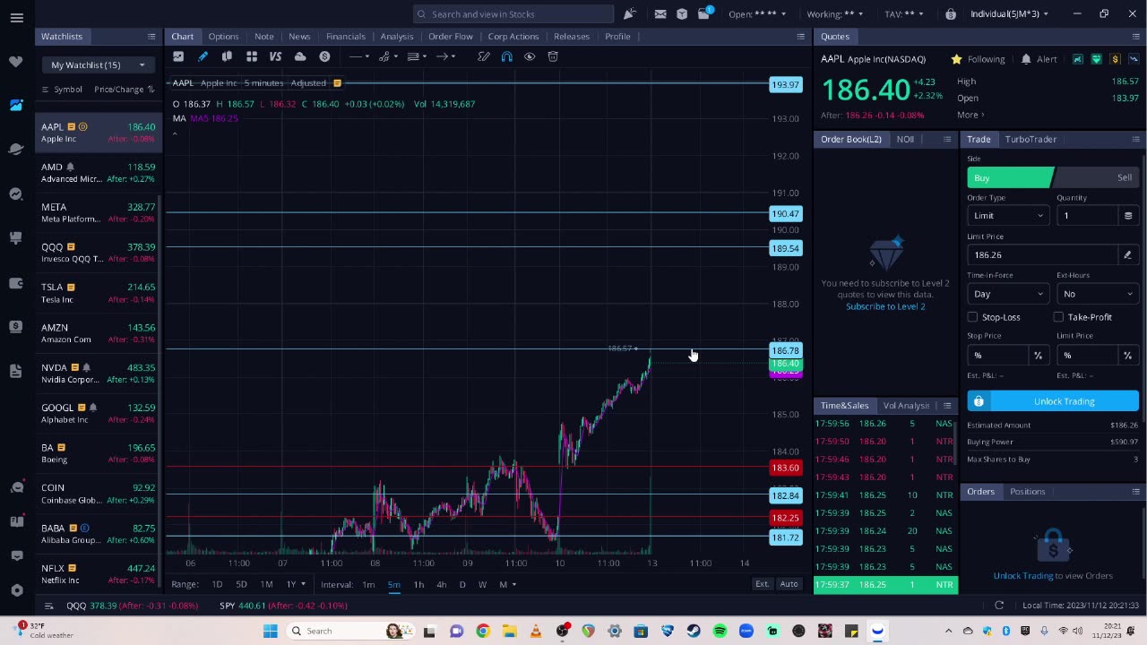This screenshot has height=645, width=1147.
Task: Open the chart type icon in chart toolbar
Action: (x=178, y=56)
